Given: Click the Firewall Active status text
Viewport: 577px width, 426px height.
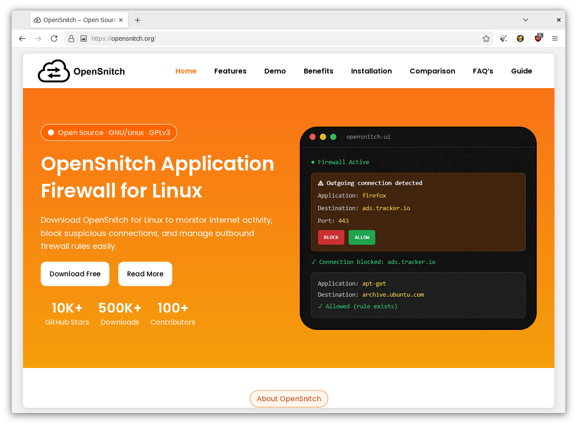Looking at the screenshot, I should coord(343,162).
